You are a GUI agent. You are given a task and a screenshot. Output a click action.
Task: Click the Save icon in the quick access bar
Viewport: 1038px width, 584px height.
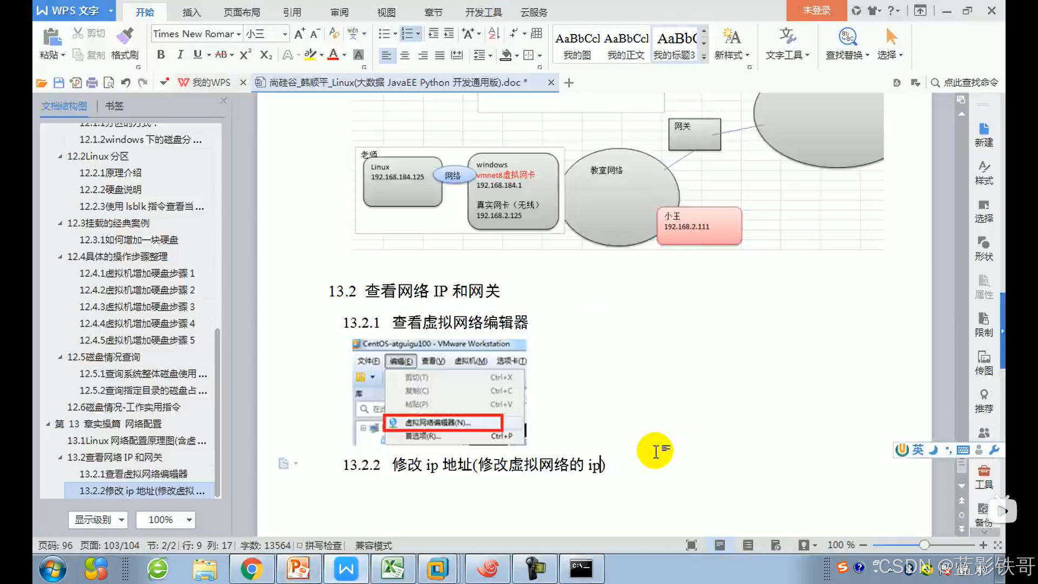point(59,83)
